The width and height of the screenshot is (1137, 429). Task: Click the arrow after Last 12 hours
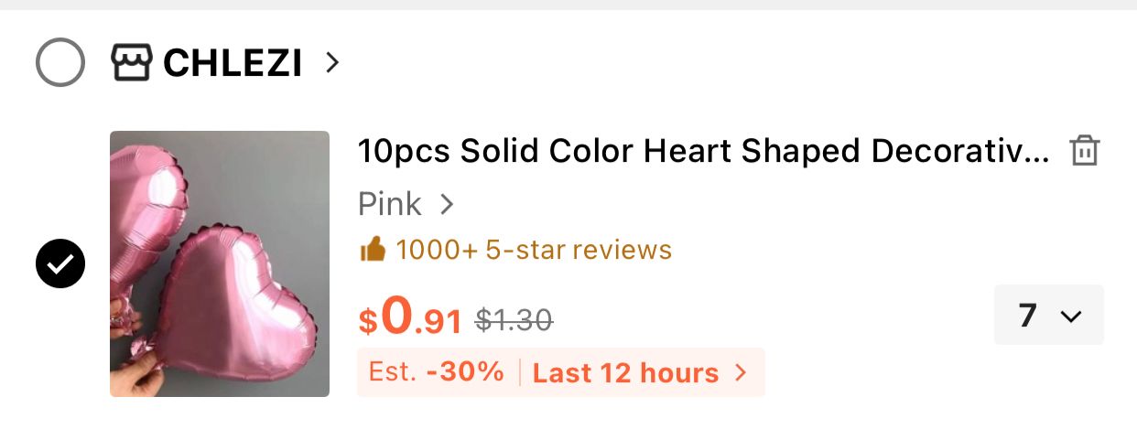click(742, 373)
